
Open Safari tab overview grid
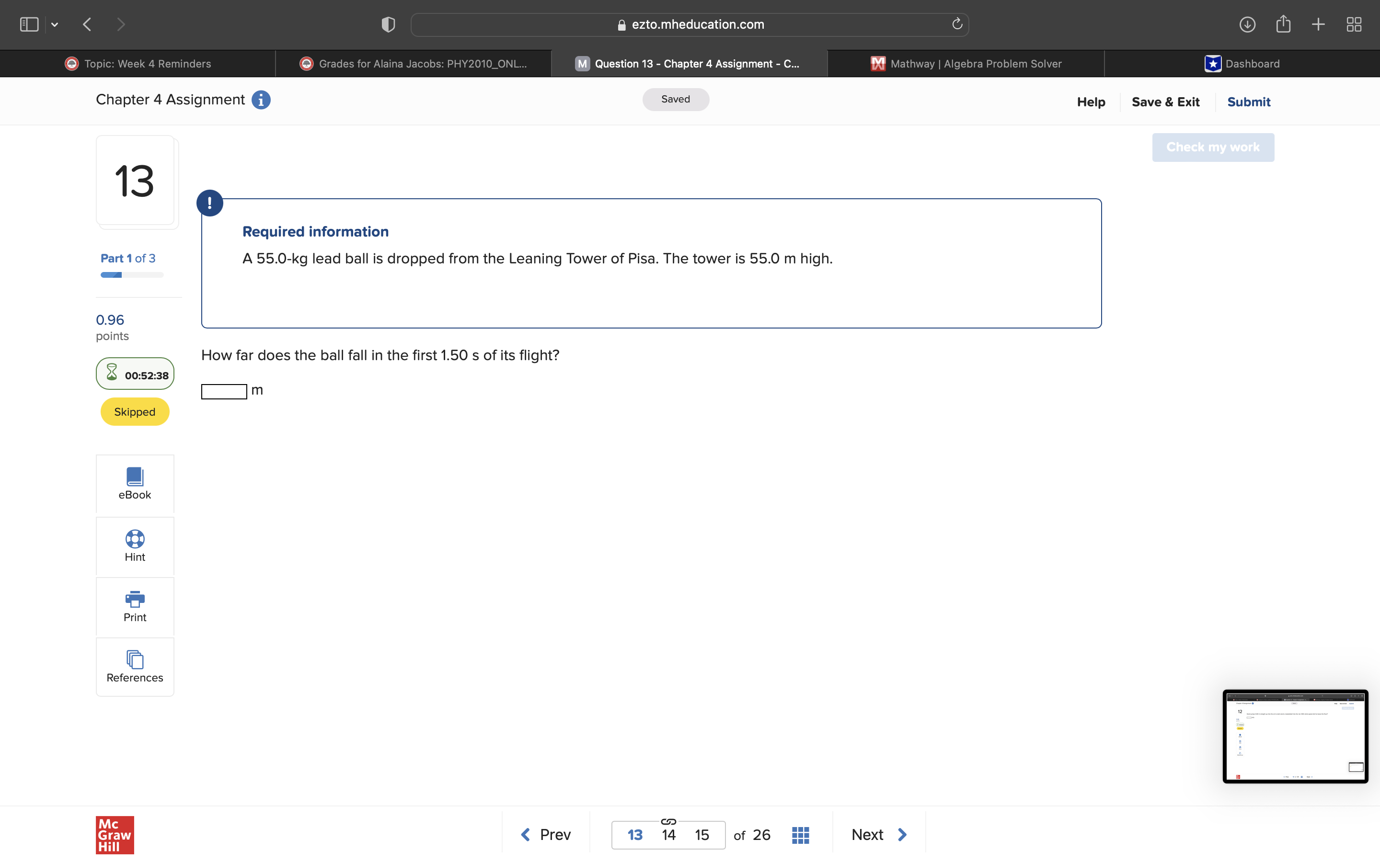point(1354,24)
